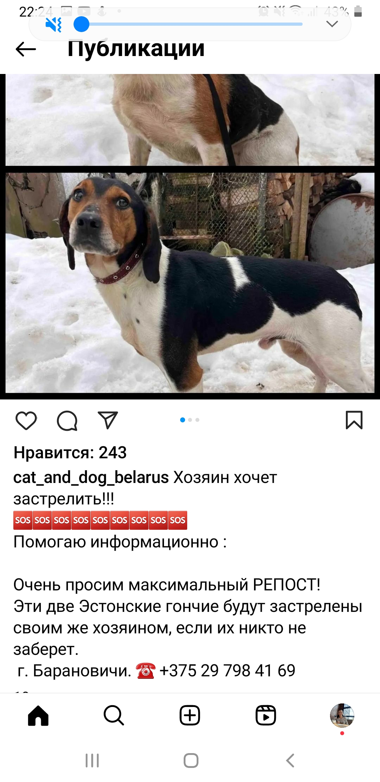Open comments with the speech bubble icon
This screenshot has width=380, height=782.
pos(67,421)
